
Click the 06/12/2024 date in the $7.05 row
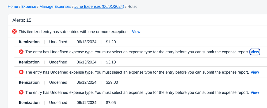click(86, 103)
